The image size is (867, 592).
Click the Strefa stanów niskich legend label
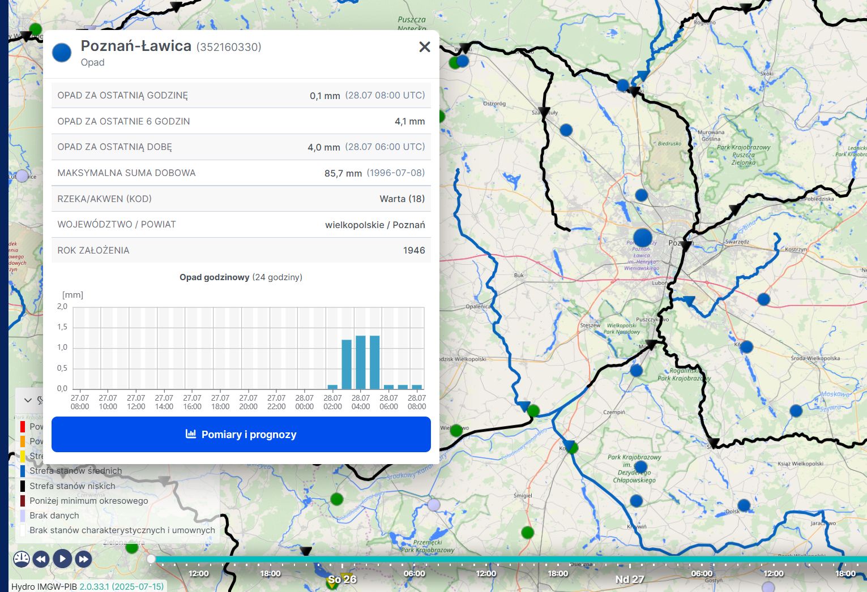tap(72, 486)
